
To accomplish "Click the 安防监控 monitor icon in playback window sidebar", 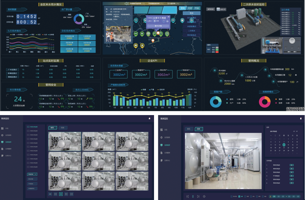I will [x=161, y=145].
